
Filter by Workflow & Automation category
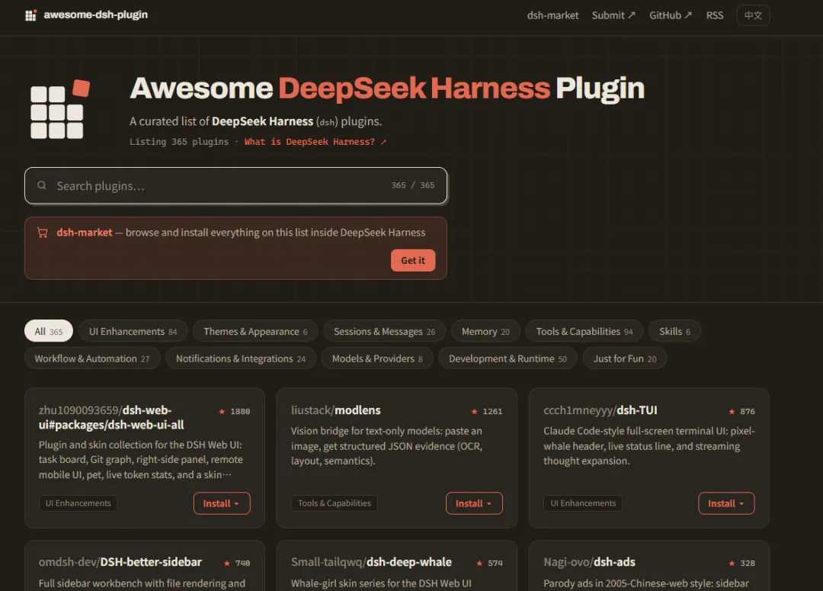92,359
